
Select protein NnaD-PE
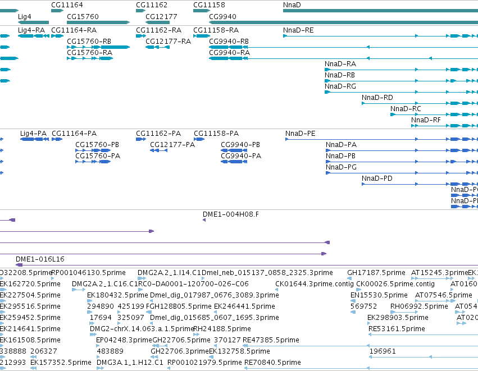pos(381,139)
